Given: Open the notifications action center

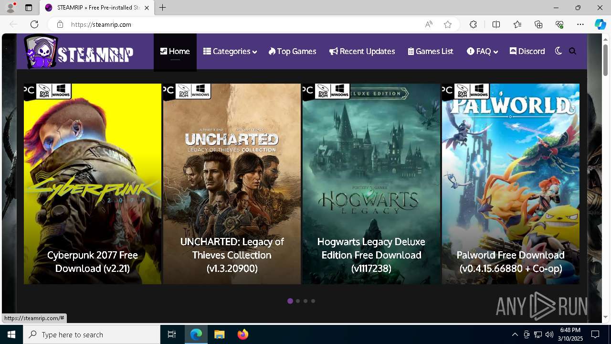Looking at the screenshot, I should tap(595, 334).
